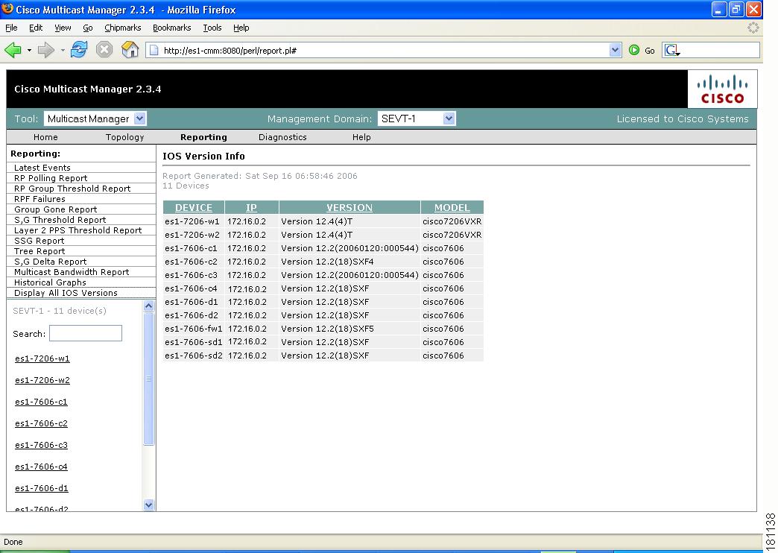Expand the address bar URL history dropdown
Viewport: 778px width, 553px height.
tap(616, 50)
